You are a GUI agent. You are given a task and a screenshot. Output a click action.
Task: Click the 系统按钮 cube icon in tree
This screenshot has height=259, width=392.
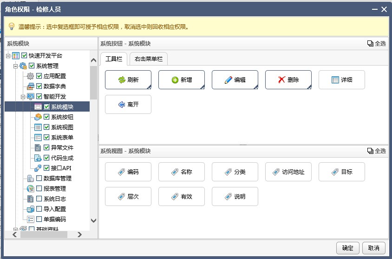38,117
